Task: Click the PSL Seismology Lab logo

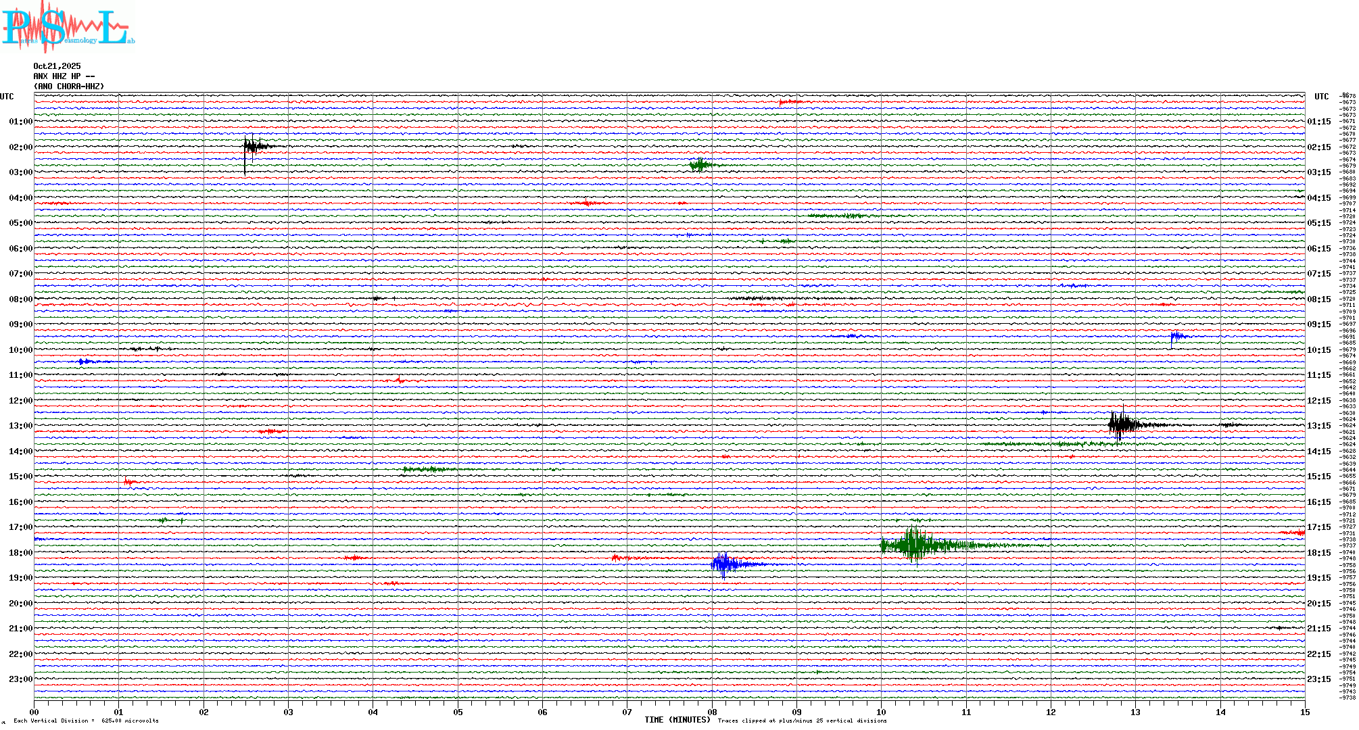Action: click(x=68, y=27)
